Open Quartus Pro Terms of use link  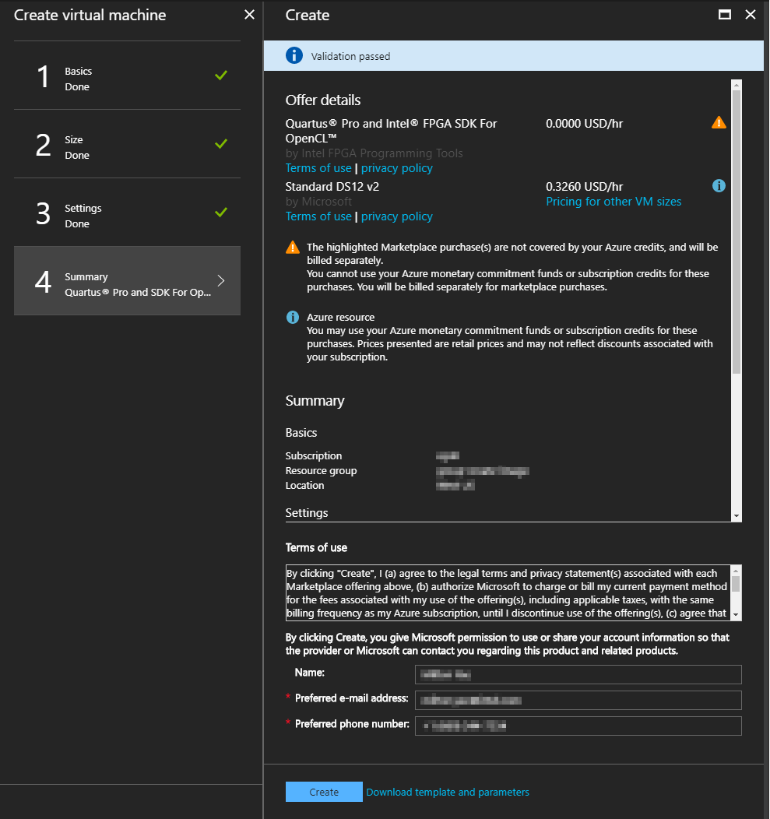318,168
